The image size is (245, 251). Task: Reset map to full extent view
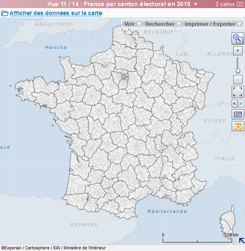pyautogui.click(x=238, y=91)
